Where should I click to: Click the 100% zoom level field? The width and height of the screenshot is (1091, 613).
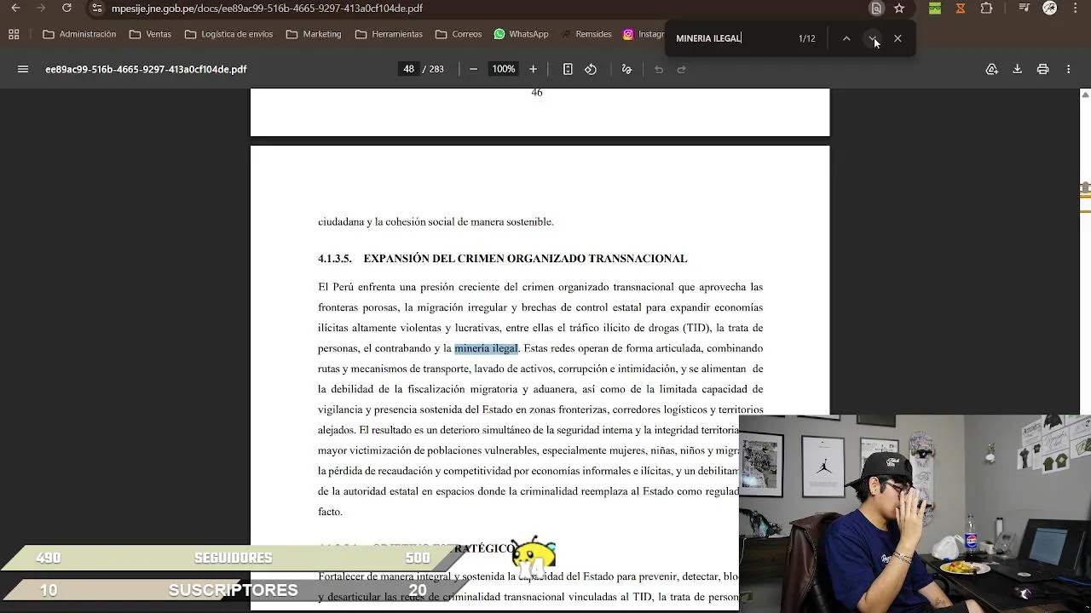tap(504, 69)
